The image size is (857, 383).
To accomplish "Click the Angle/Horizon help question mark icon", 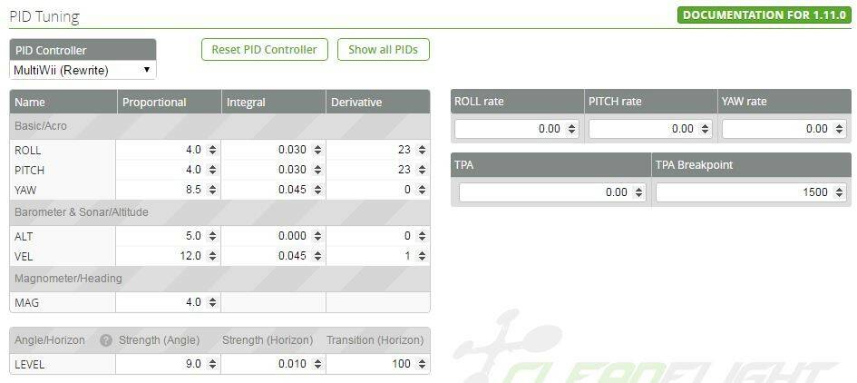I will [106, 340].
